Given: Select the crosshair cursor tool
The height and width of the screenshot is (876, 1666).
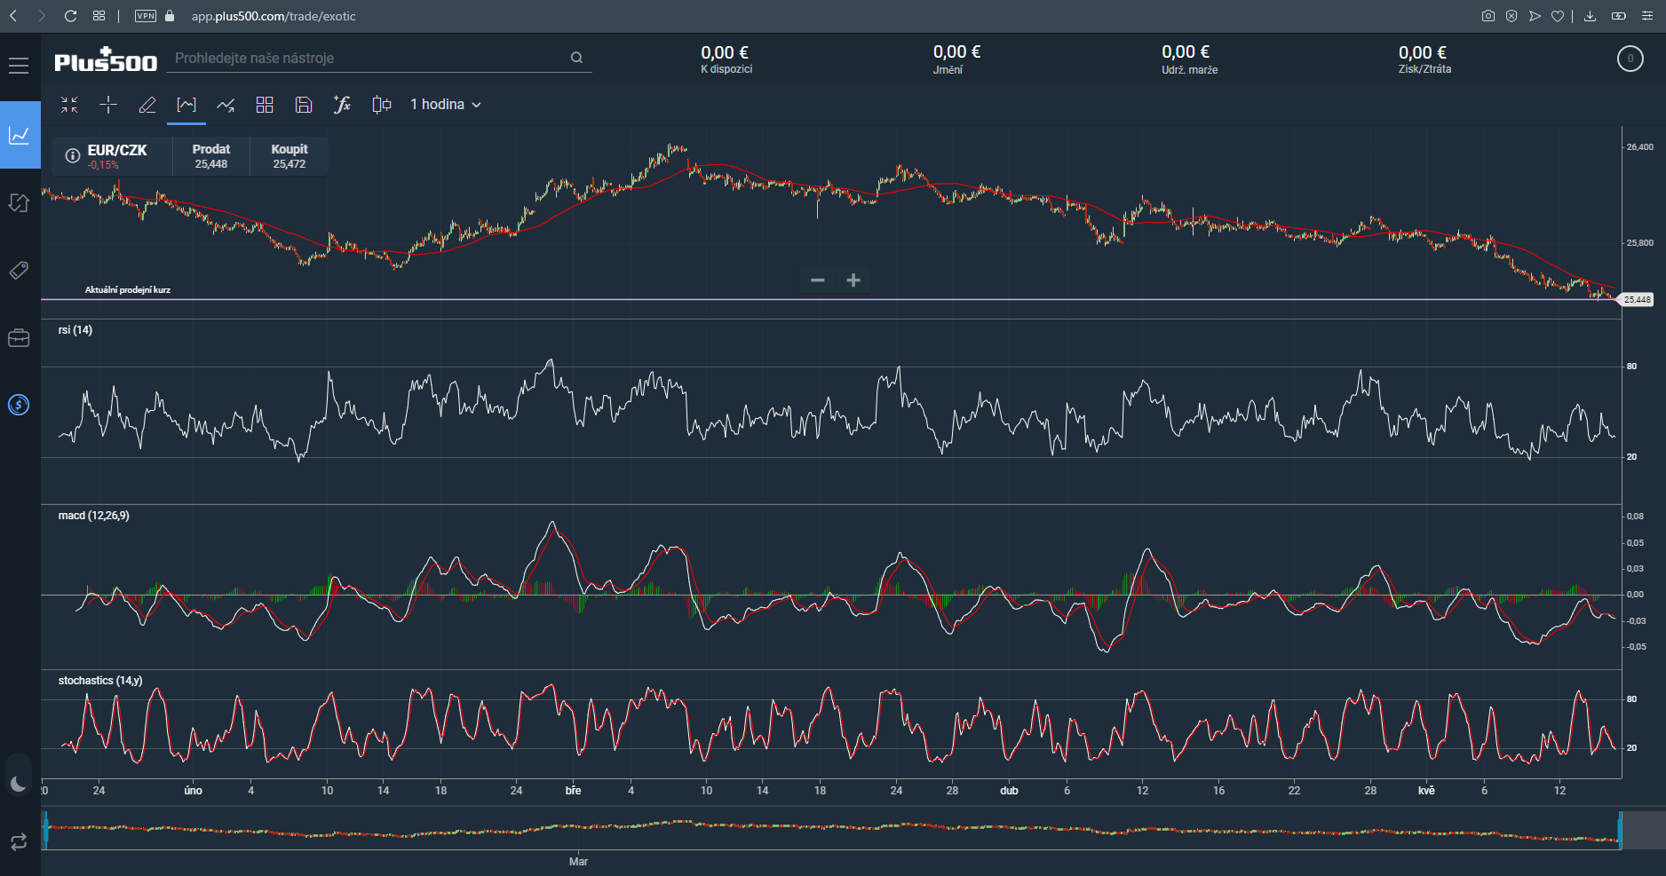Looking at the screenshot, I should (108, 105).
